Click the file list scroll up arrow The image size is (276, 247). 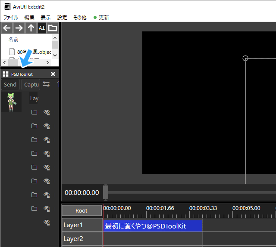coord(55,38)
